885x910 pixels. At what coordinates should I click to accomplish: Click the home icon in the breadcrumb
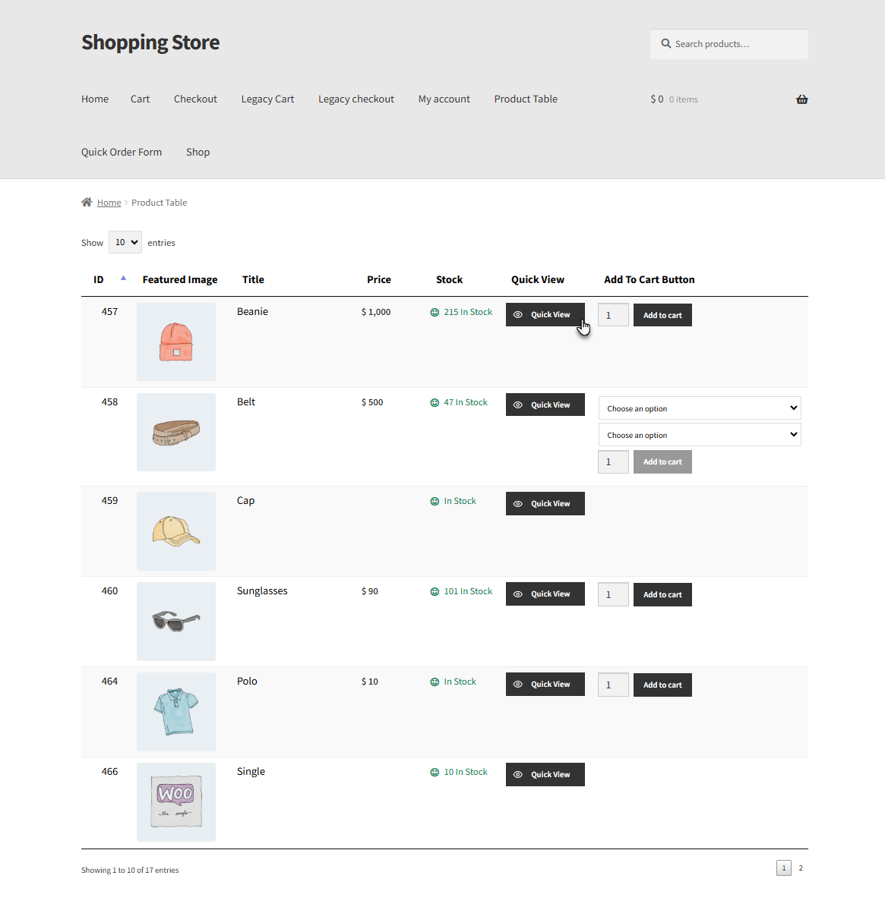point(87,202)
